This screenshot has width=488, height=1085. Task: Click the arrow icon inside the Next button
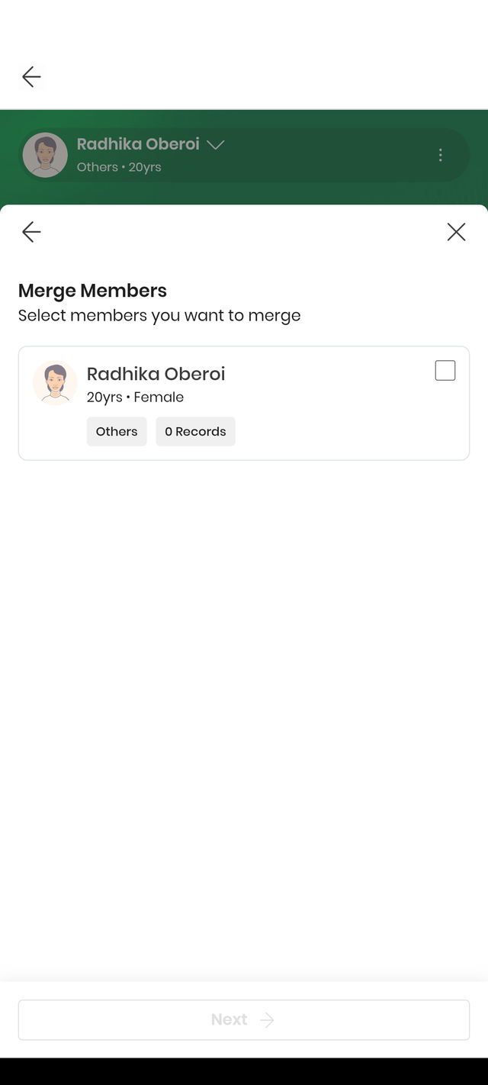point(267,1020)
